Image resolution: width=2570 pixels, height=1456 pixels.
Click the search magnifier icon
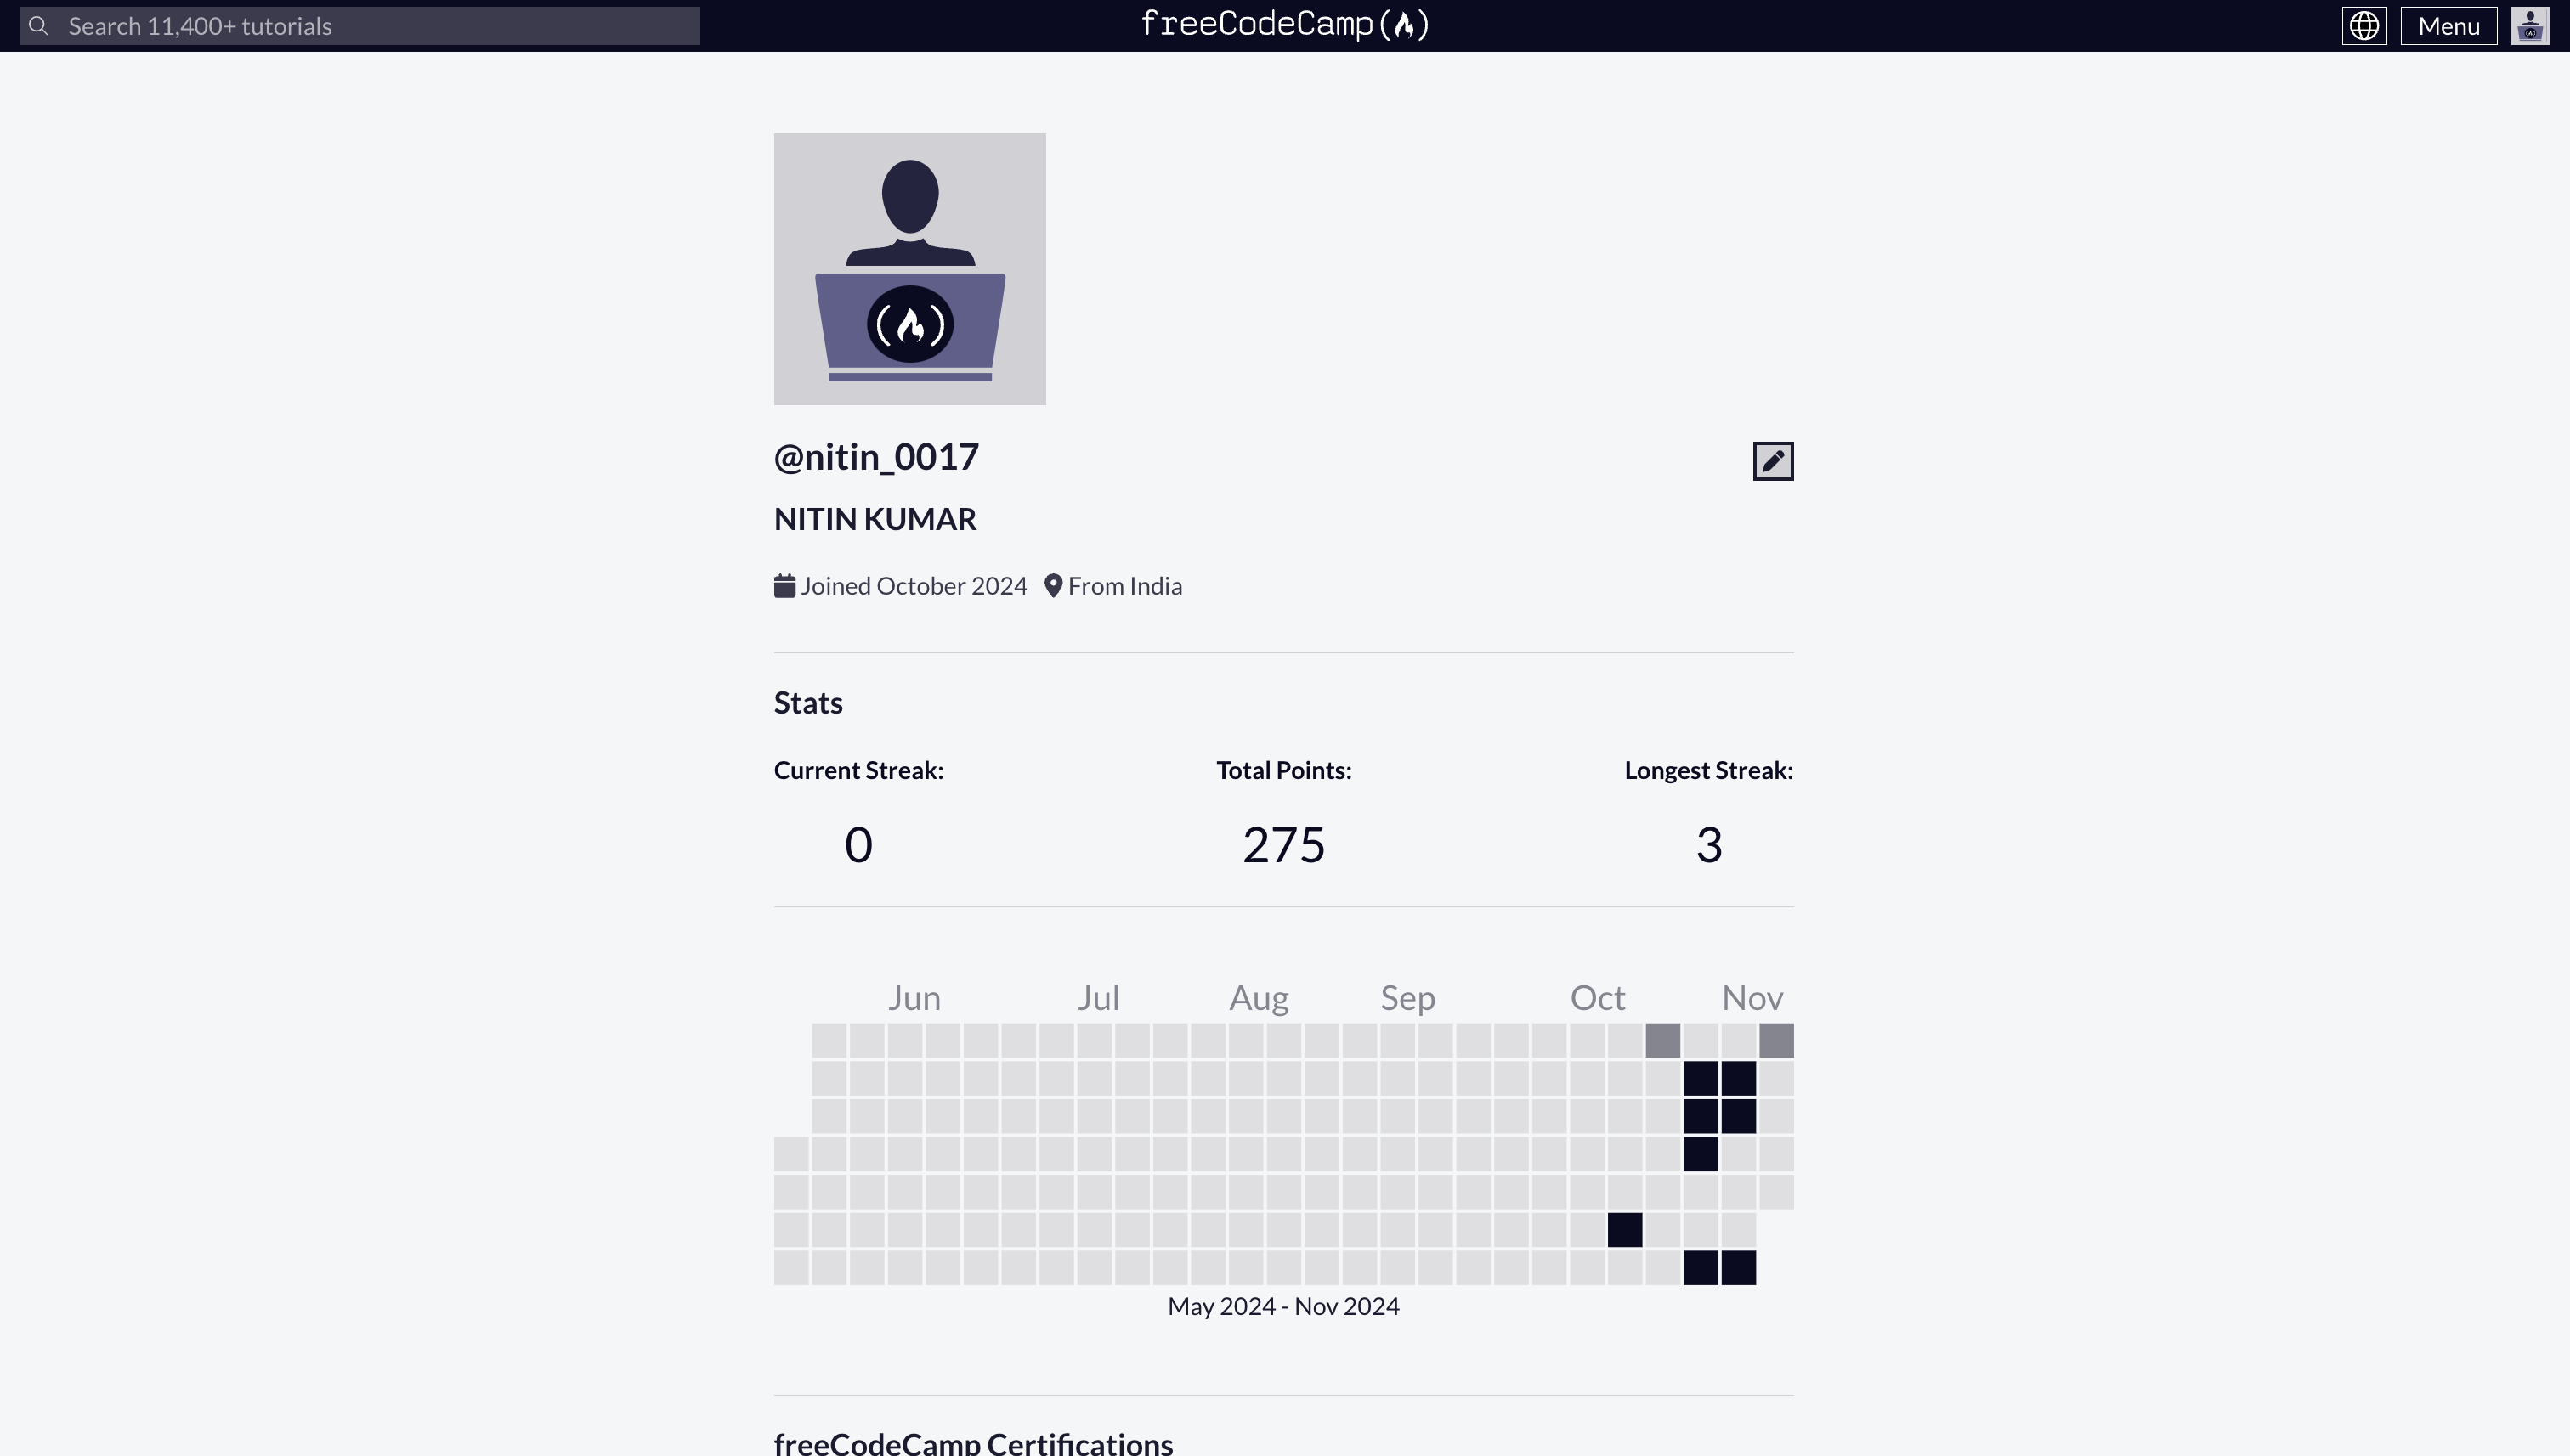click(x=39, y=25)
